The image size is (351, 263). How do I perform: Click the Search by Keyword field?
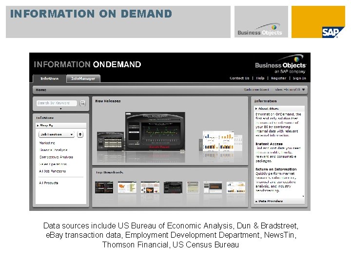57,103
